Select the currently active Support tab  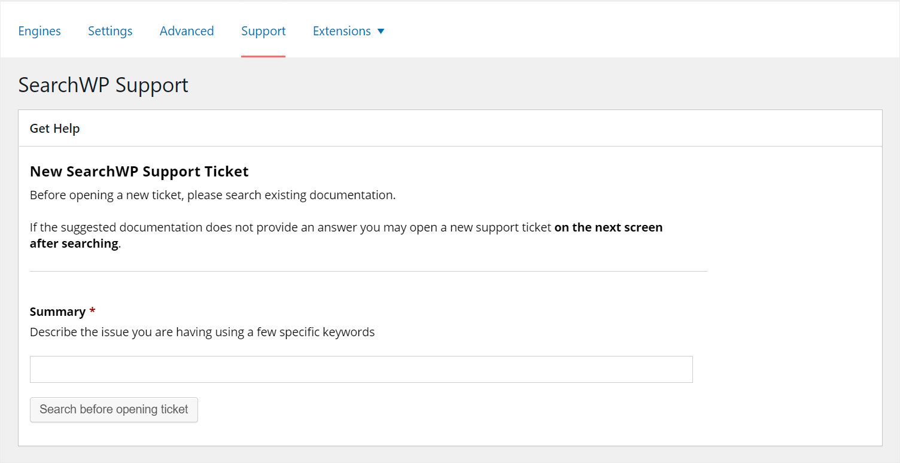[263, 31]
